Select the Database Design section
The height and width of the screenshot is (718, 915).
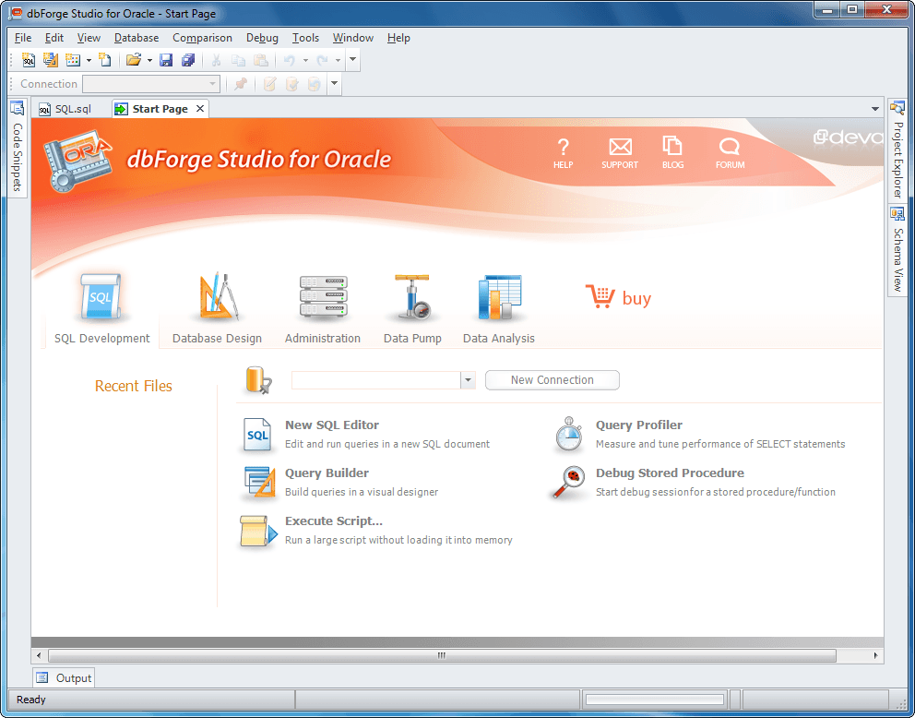(x=217, y=309)
